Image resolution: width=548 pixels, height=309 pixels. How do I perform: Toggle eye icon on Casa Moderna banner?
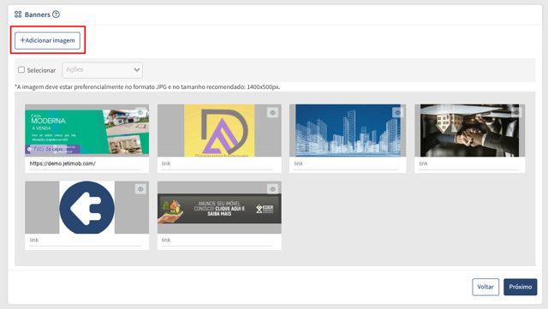point(140,112)
